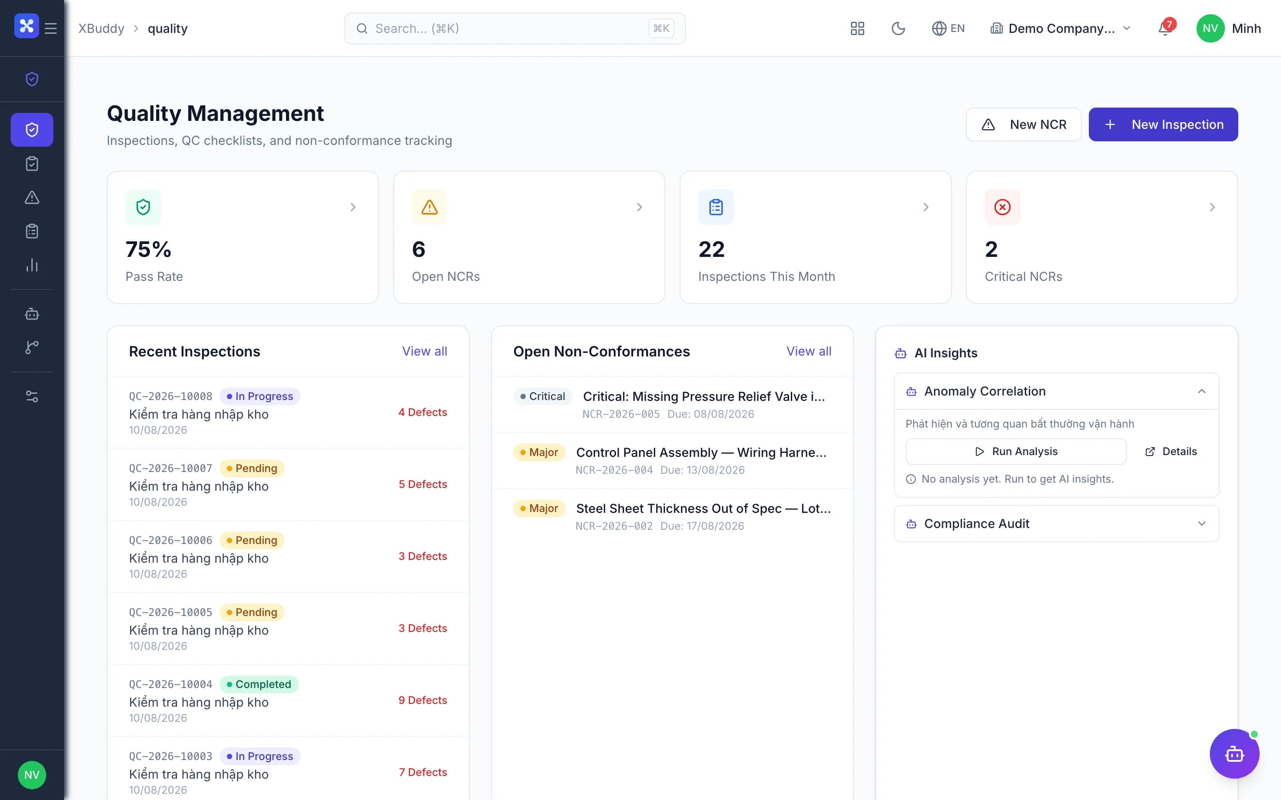Open the clipboard-check inspections sidebar icon

pyautogui.click(x=32, y=164)
